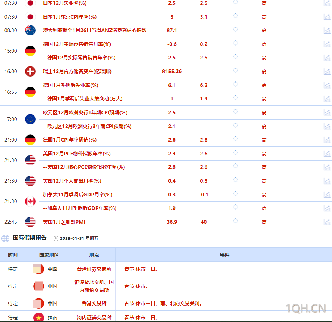Screen dimensions: 332x322
Task: Click the clock icon beside 2025-01-31
Action: coord(56,239)
